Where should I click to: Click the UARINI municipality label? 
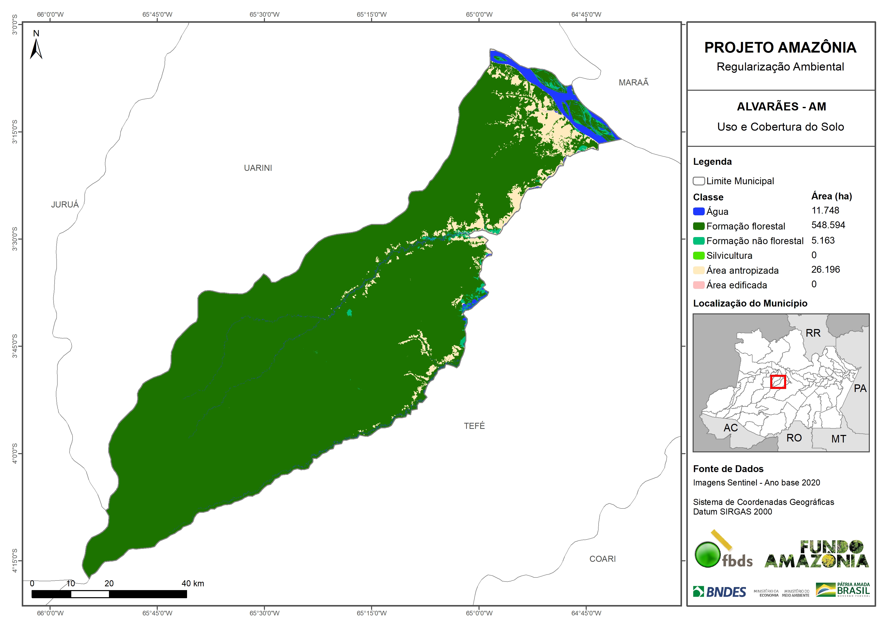(258, 168)
